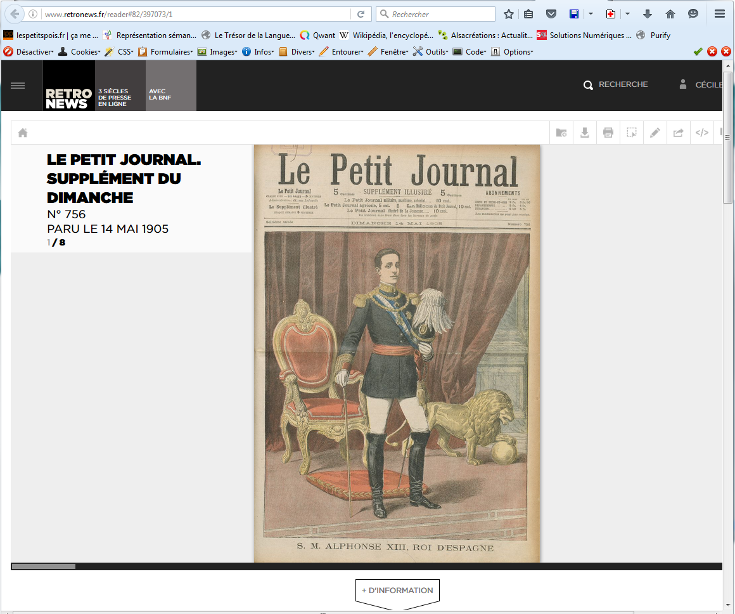Click the download icon in reader toolbar
The image size is (735, 614).
pos(585,133)
